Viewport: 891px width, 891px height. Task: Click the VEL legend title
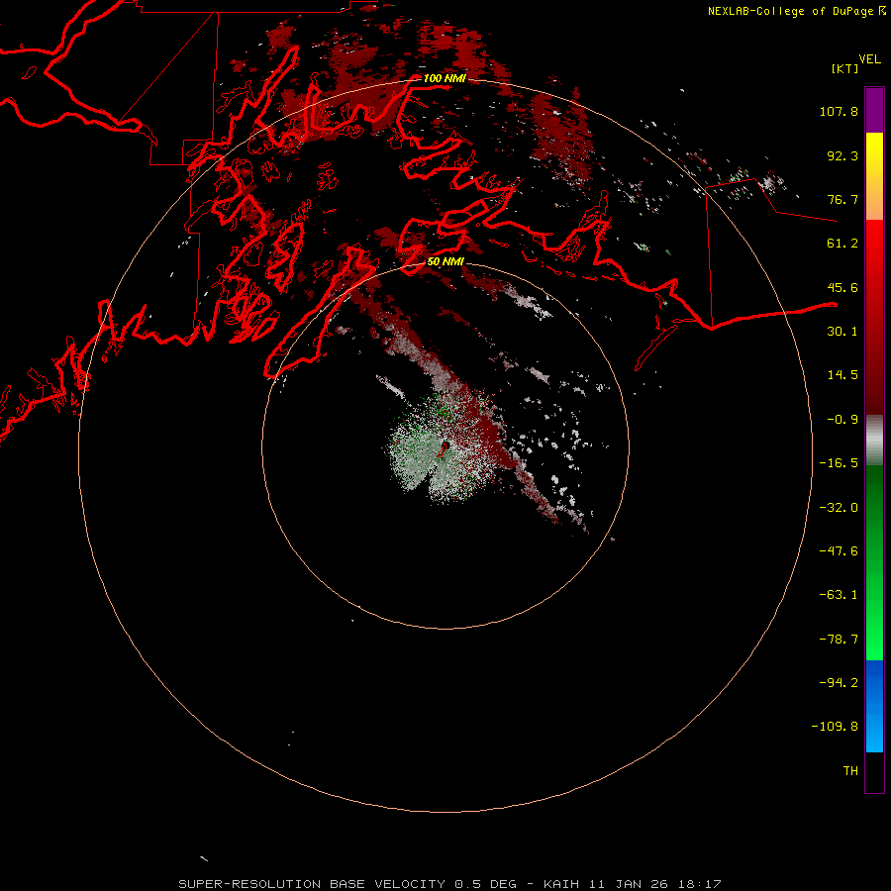pos(869,59)
